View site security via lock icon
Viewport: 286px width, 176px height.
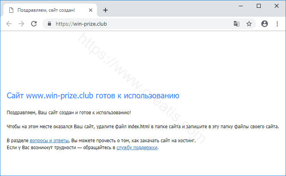[x=49, y=24]
